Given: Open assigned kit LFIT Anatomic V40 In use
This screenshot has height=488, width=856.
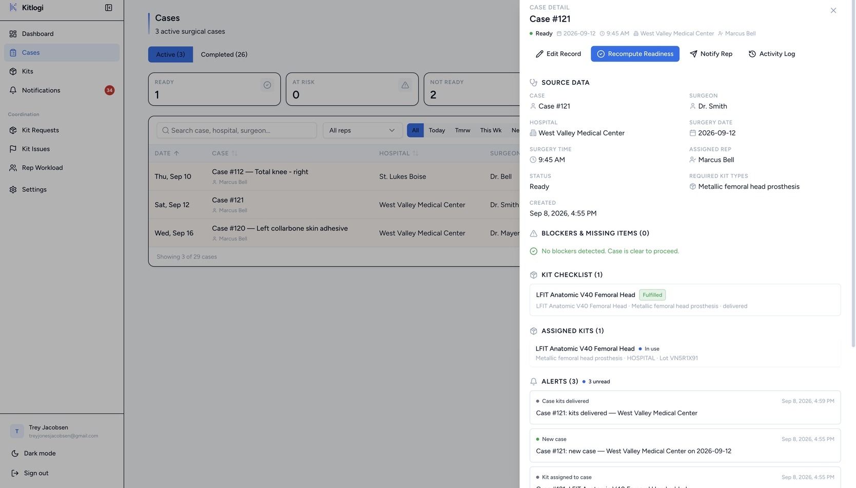Looking at the screenshot, I should [x=685, y=353].
